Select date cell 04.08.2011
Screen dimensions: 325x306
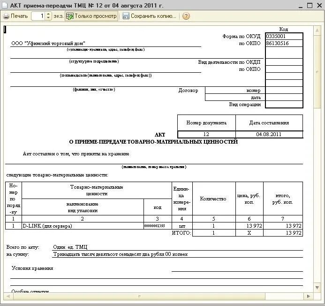pyautogui.click(x=269, y=134)
